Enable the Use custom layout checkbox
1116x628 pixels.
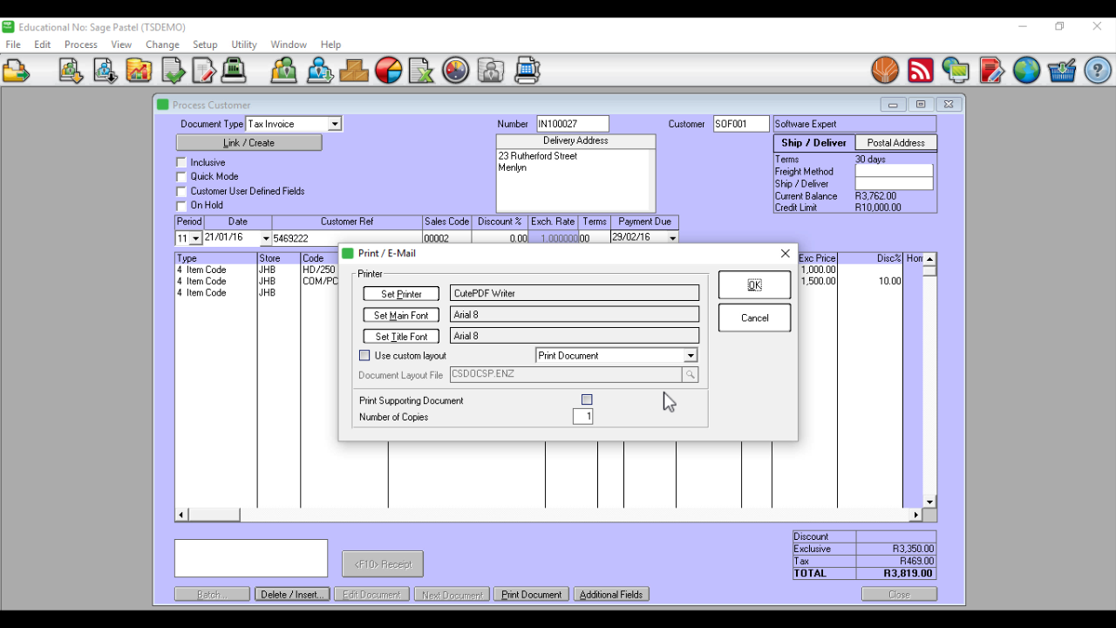coord(364,356)
